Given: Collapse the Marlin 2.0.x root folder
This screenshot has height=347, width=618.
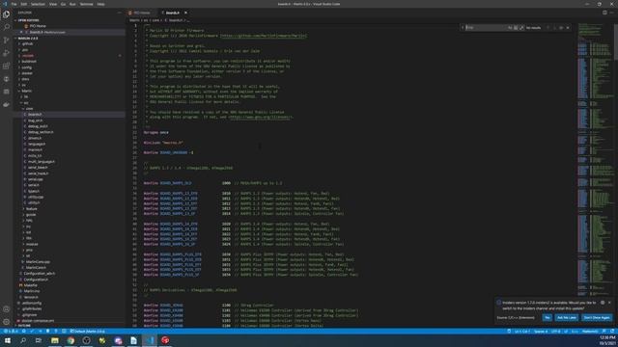Looking at the screenshot, I should (28, 39).
